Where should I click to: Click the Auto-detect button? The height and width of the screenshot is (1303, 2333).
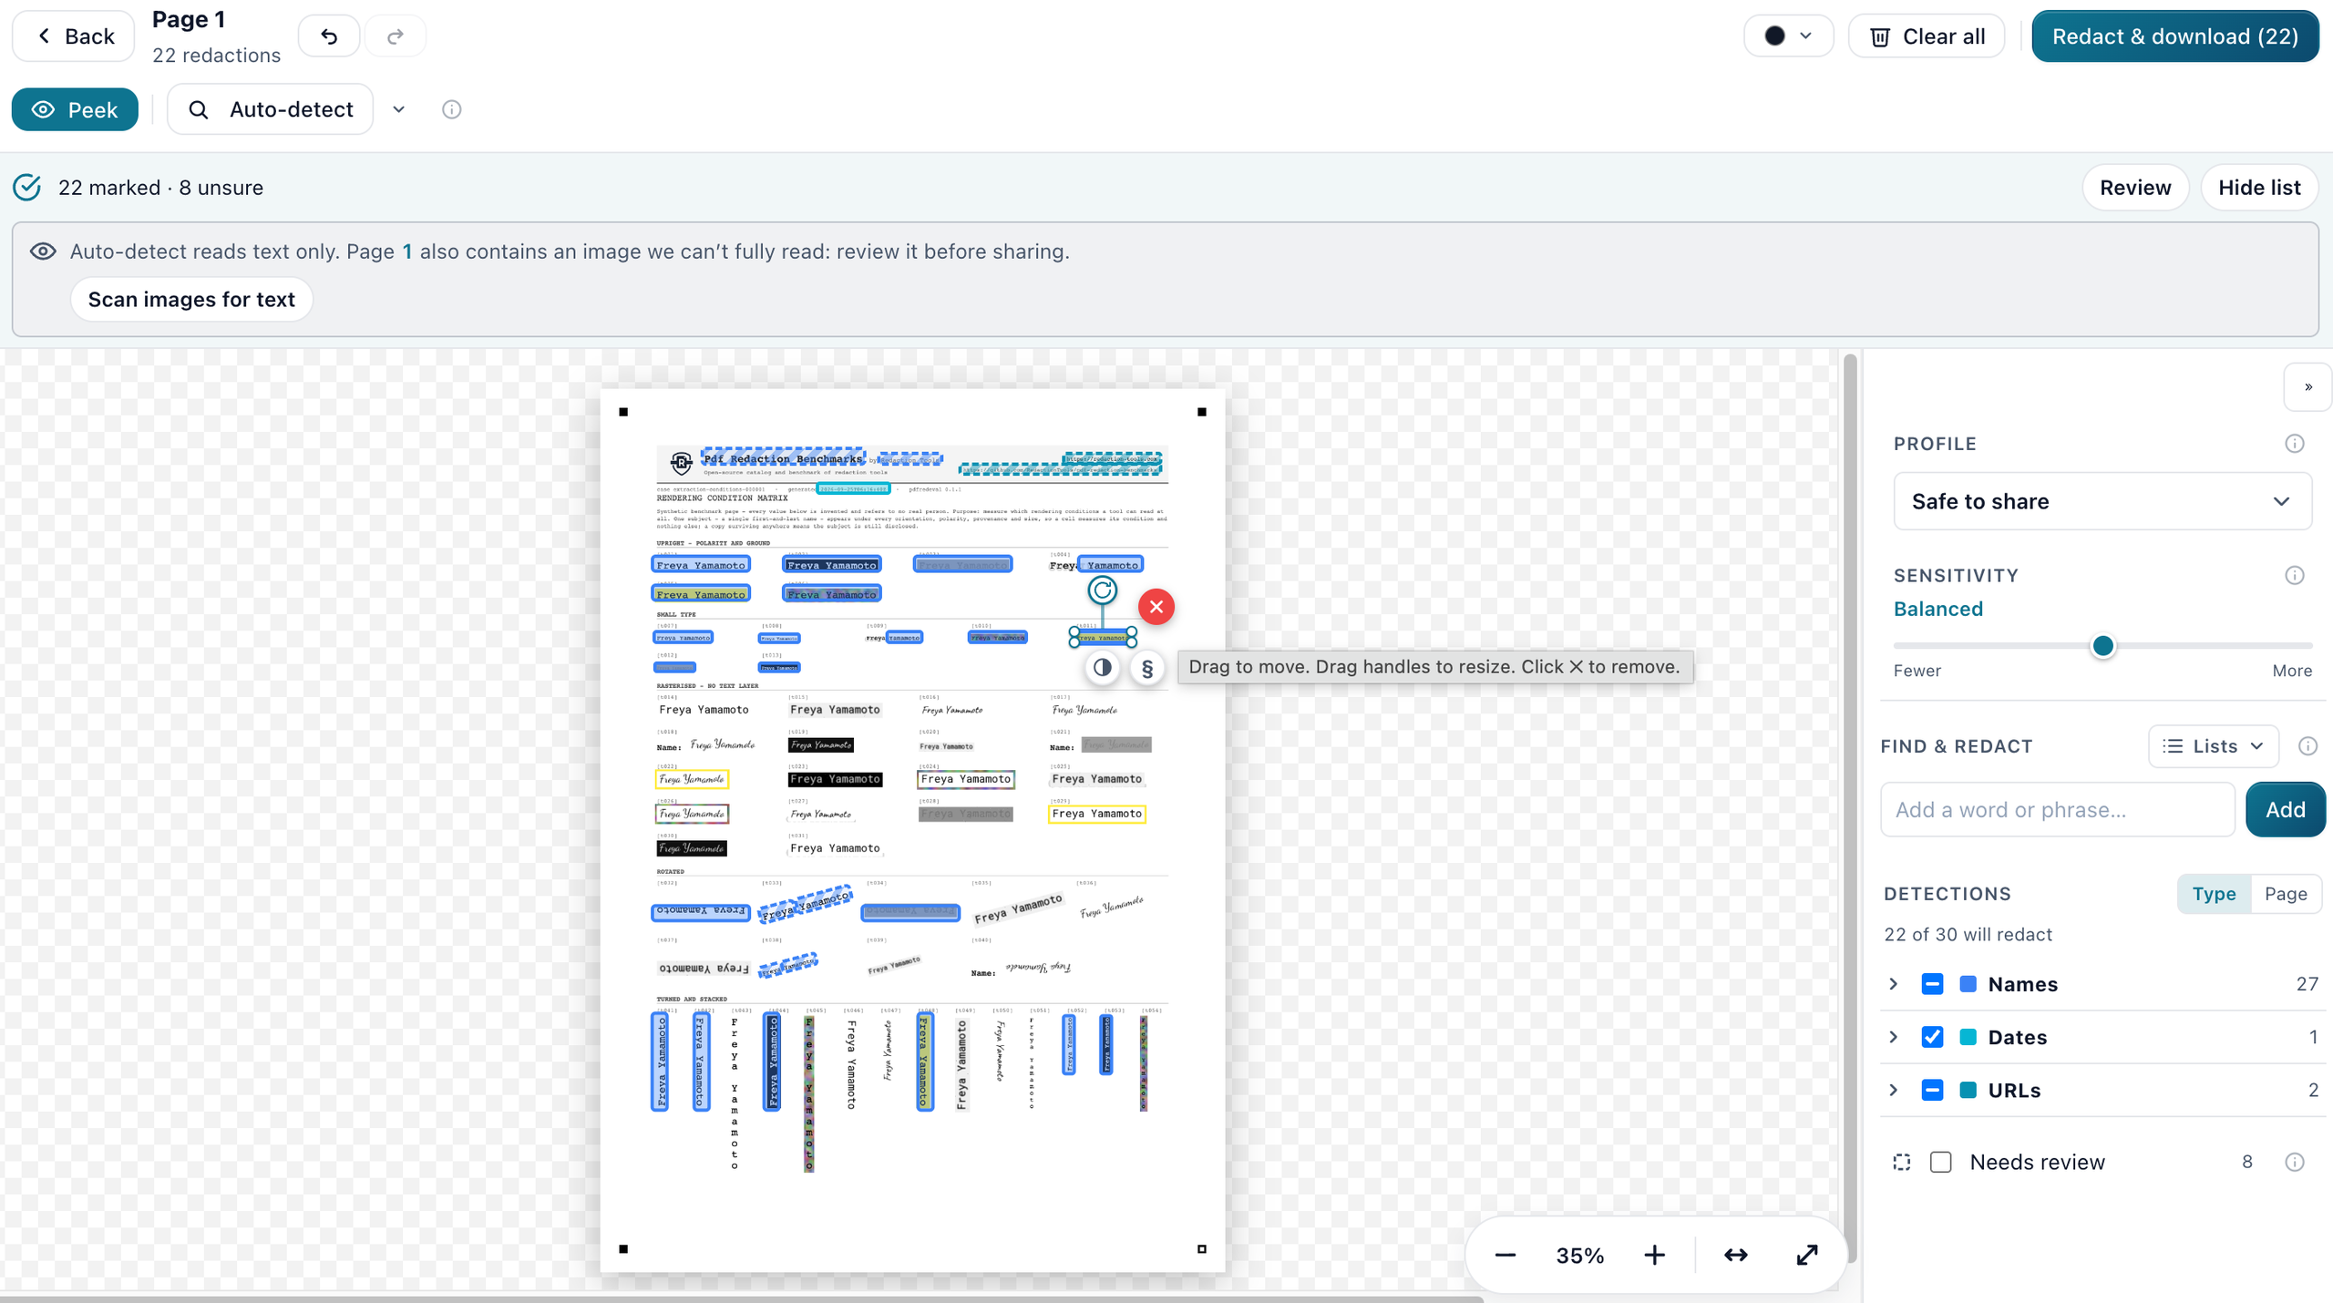271,109
